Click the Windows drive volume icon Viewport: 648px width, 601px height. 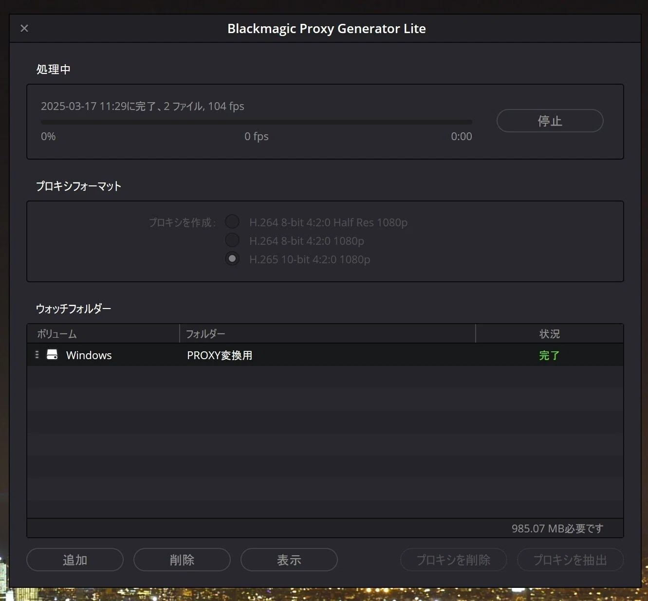point(52,355)
